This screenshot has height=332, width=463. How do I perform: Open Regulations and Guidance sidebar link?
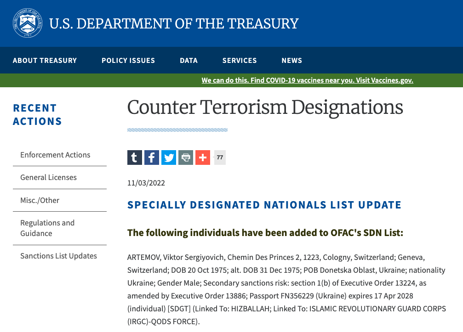click(x=47, y=228)
